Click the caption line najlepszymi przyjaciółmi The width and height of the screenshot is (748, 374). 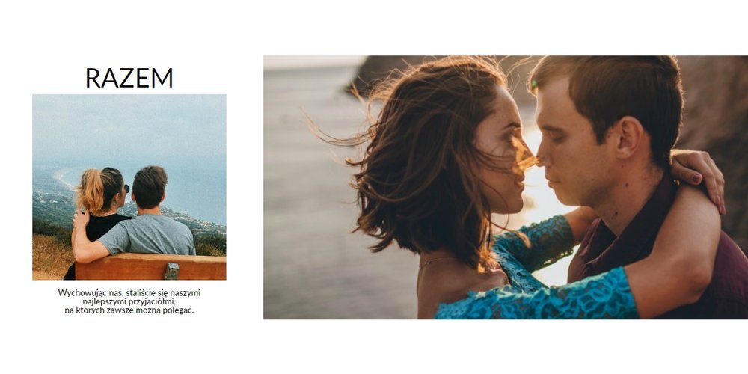click(x=129, y=302)
